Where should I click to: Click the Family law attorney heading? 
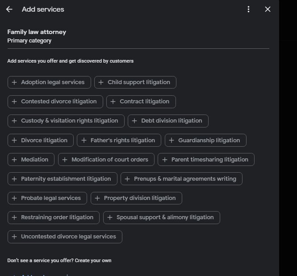[x=37, y=32]
